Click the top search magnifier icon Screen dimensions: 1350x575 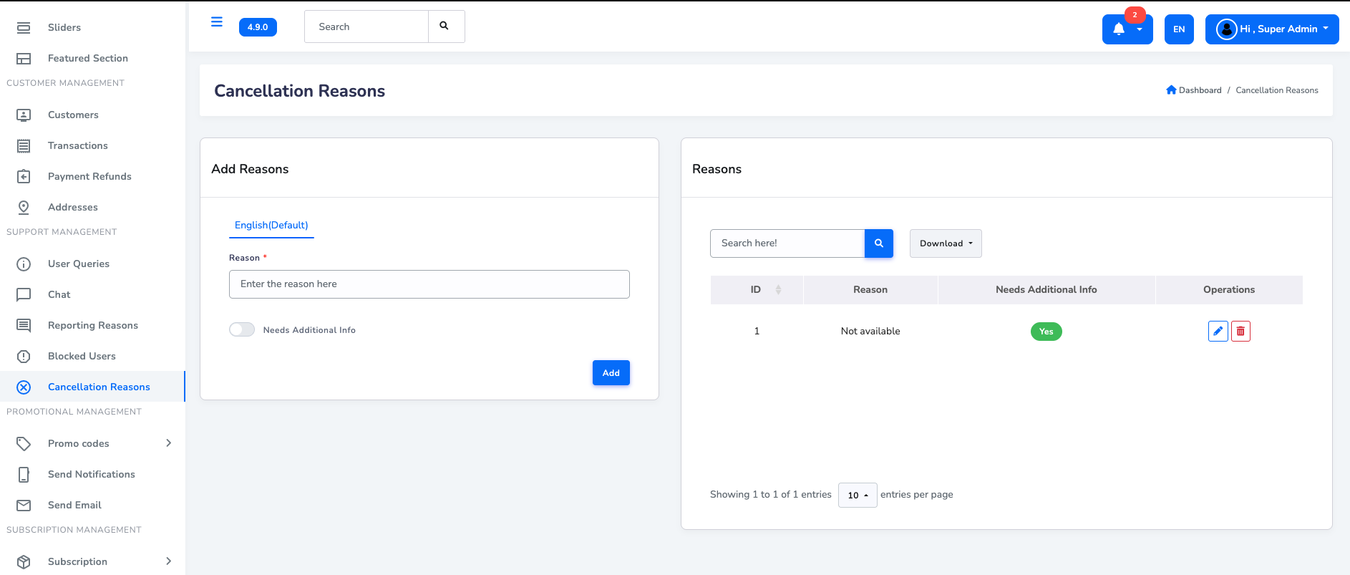pos(444,26)
